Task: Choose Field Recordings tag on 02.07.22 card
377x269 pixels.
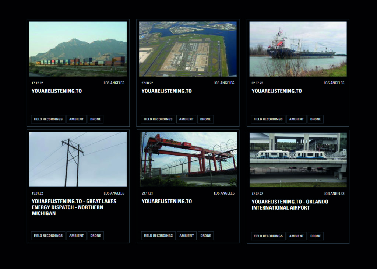Action: click(268, 119)
